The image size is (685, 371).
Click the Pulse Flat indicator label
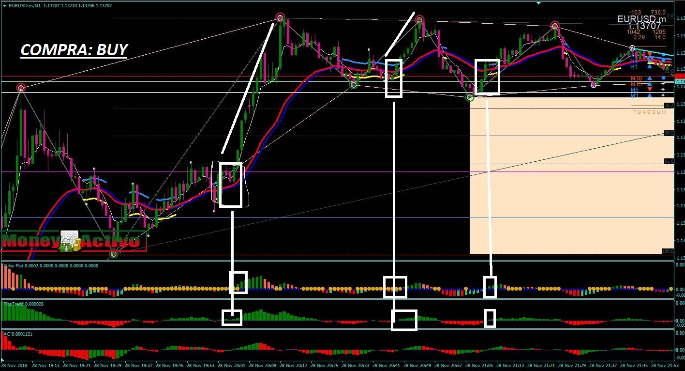pyautogui.click(x=51, y=265)
